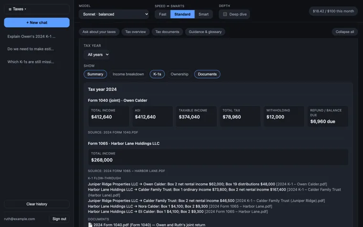Click the Taxable Income $374,040 card
This screenshot has height=227, width=363.
pyautogui.click(x=196, y=116)
